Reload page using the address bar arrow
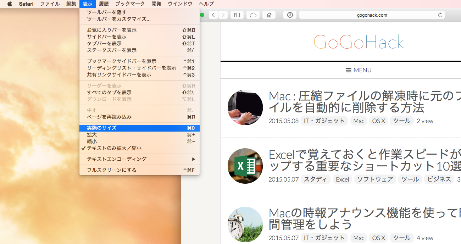This screenshot has width=461, height=244. click(440, 15)
